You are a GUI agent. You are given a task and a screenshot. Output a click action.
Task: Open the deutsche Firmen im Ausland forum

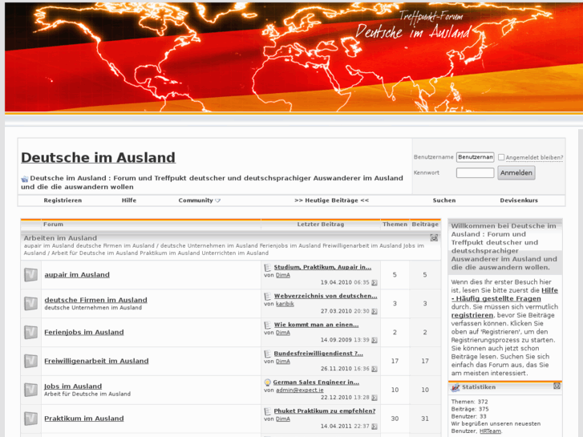pos(95,300)
